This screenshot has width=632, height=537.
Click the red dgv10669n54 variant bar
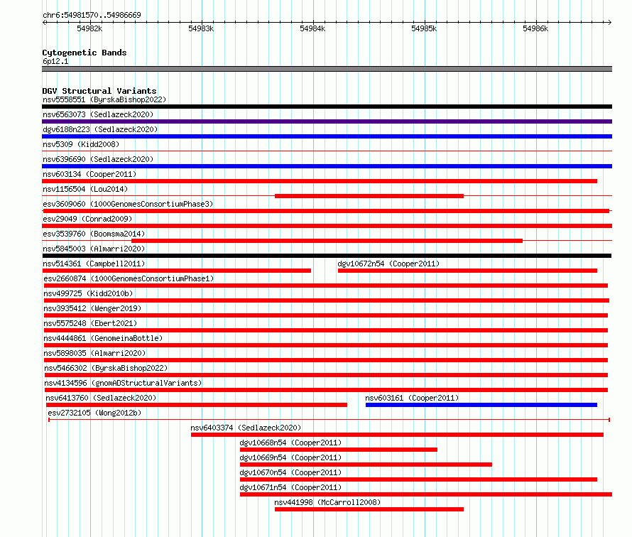[x=366, y=465]
